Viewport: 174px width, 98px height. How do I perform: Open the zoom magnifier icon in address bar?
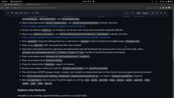pyautogui.click(x=151, y=8)
